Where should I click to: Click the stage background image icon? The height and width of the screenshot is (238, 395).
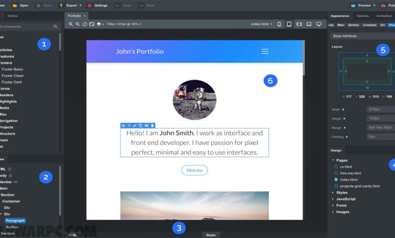click(92, 24)
